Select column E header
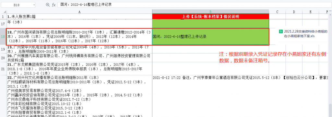The image size is (332, 117). coord(310,12)
